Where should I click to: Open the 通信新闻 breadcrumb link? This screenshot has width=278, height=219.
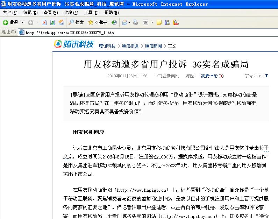pyautogui.click(x=153, y=46)
